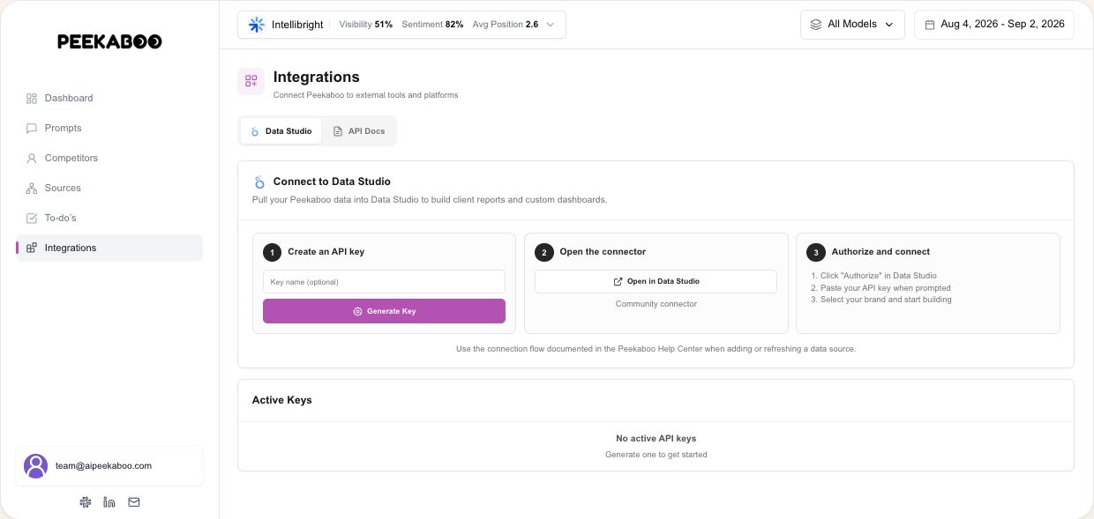Click the Visibility 51% metric
The width and height of the screenshot is (1094, 519).
pos(366,25)
